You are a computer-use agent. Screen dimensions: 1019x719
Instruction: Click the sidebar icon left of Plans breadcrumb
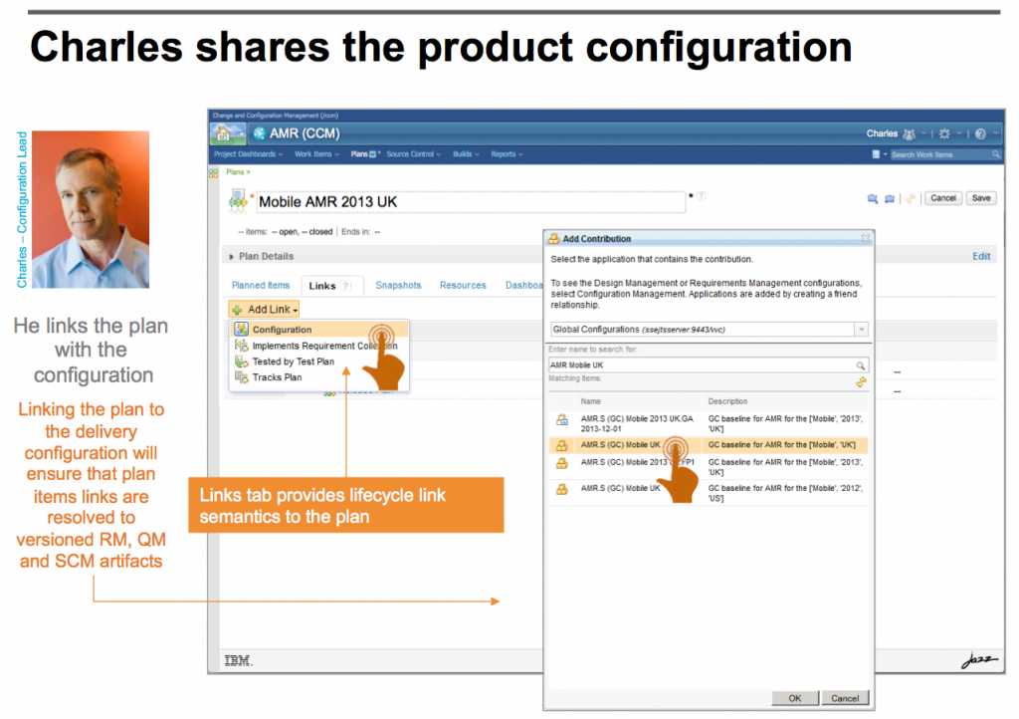(214, 173)
